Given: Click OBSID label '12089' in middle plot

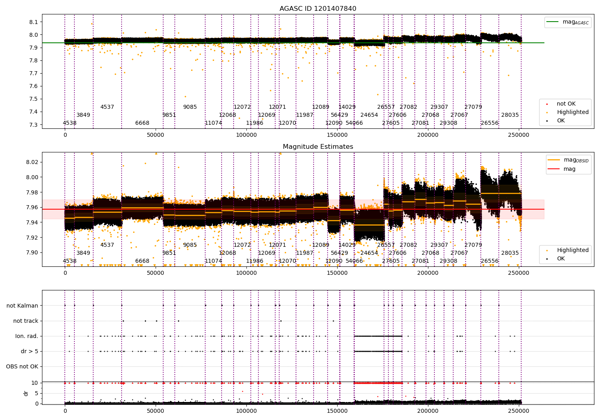Looking at the screenshot, I should (320, 245).
